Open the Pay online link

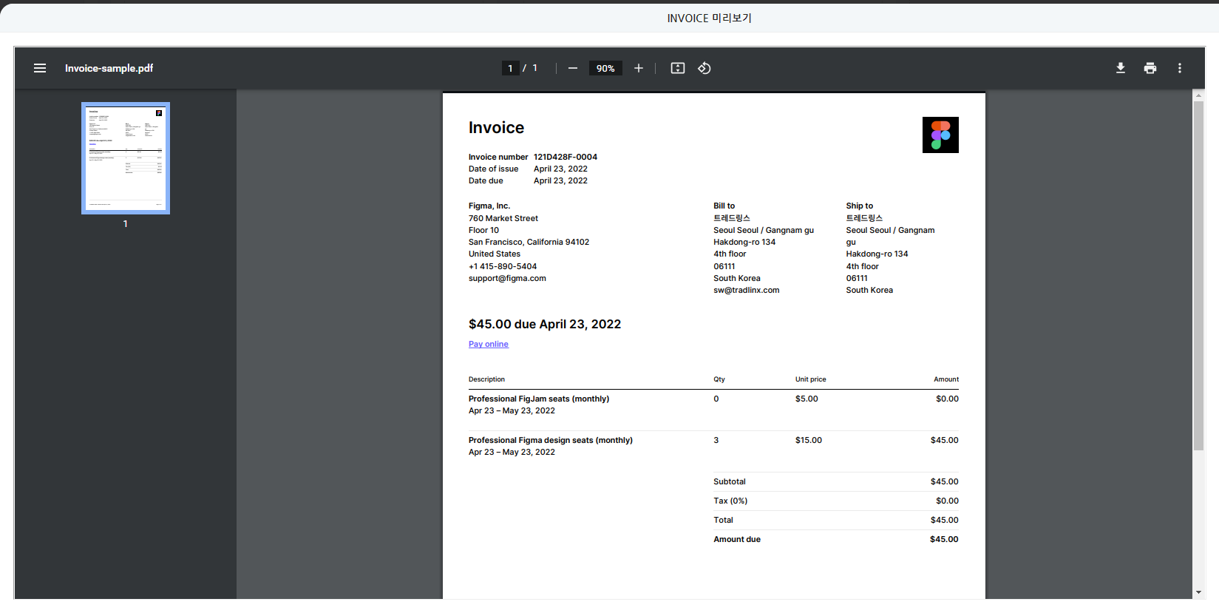click(489, 344)
